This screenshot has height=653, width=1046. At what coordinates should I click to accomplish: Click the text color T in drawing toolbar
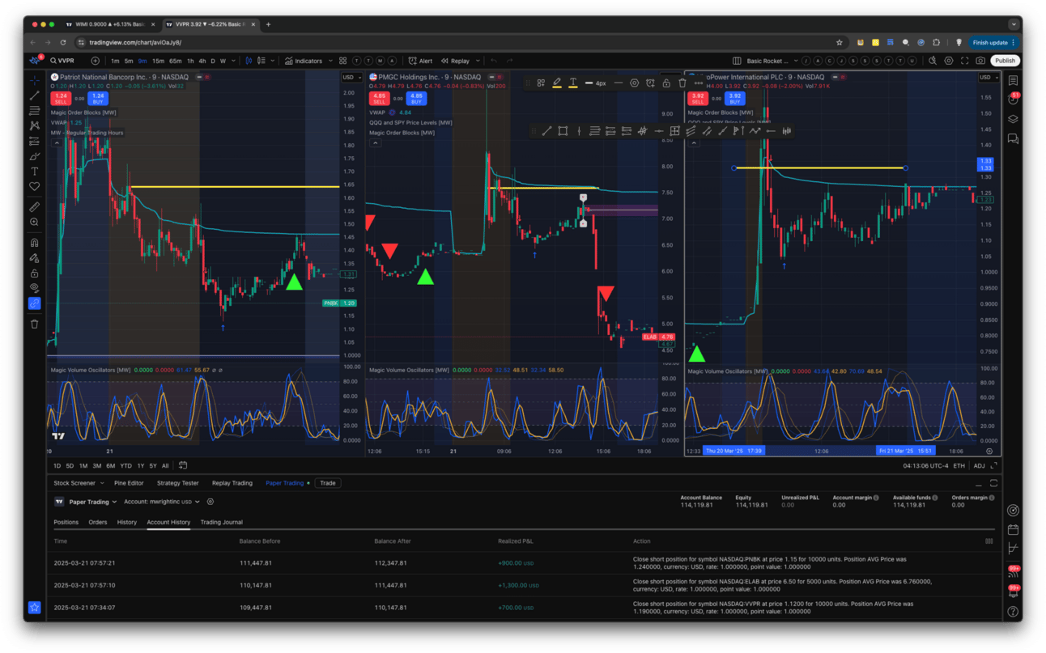[x=573, y=83]
